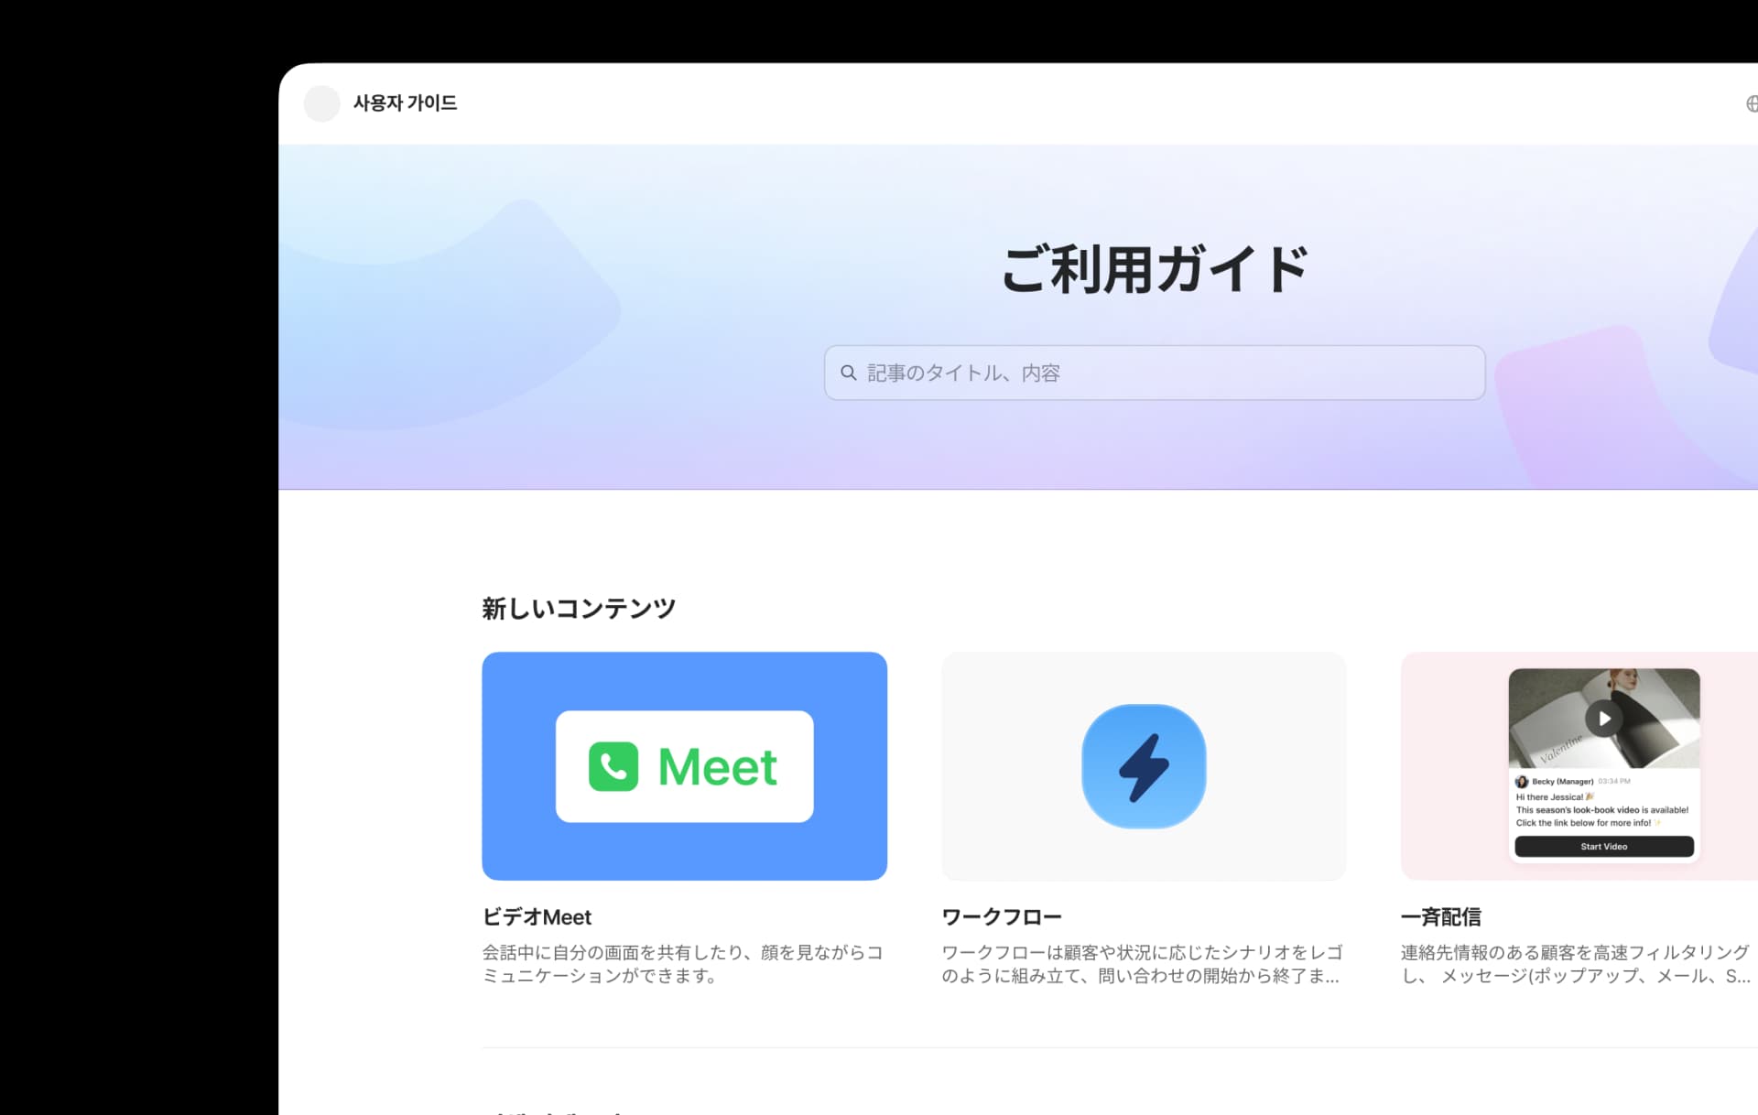Play the look-book video preview
Viewport: 1758px width, 1115px height.
(1604, 719)
